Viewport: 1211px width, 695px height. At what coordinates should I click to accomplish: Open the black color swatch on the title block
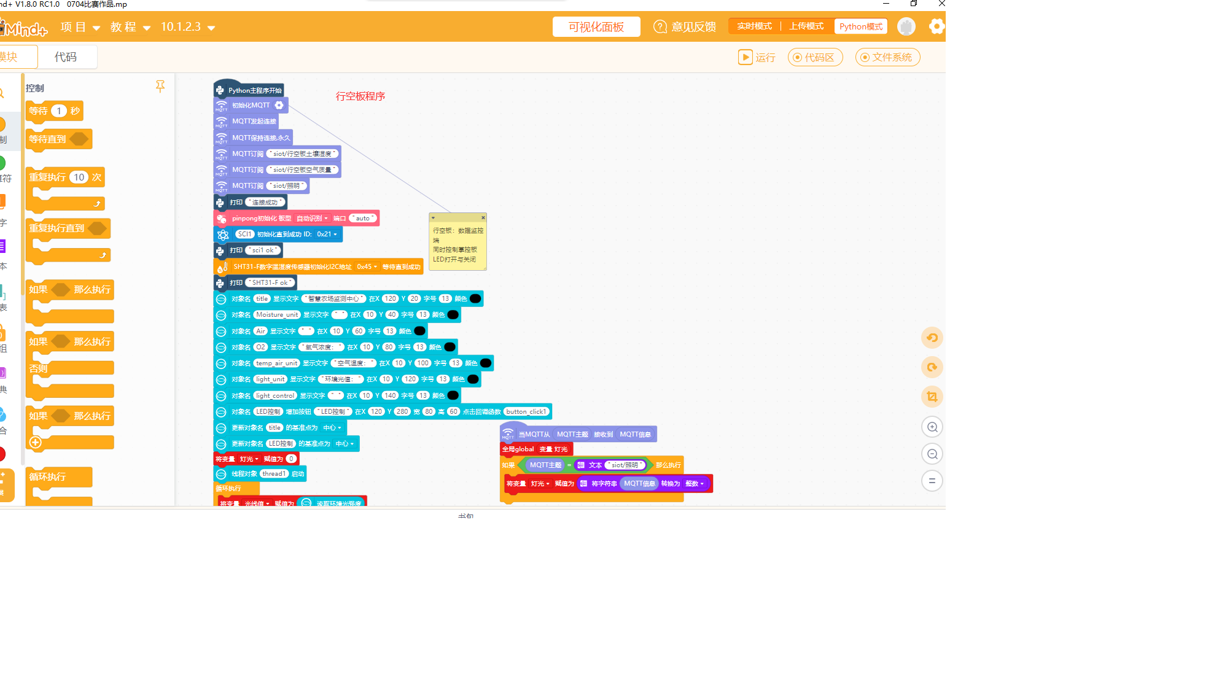point(475,299)
